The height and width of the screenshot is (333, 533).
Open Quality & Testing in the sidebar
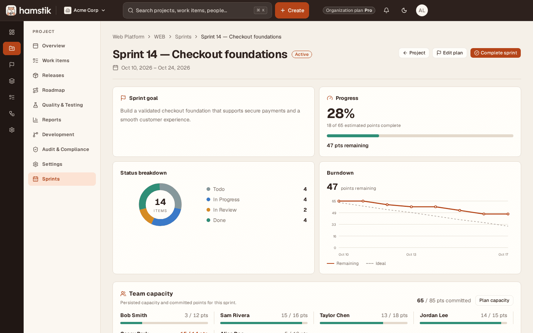62,105
